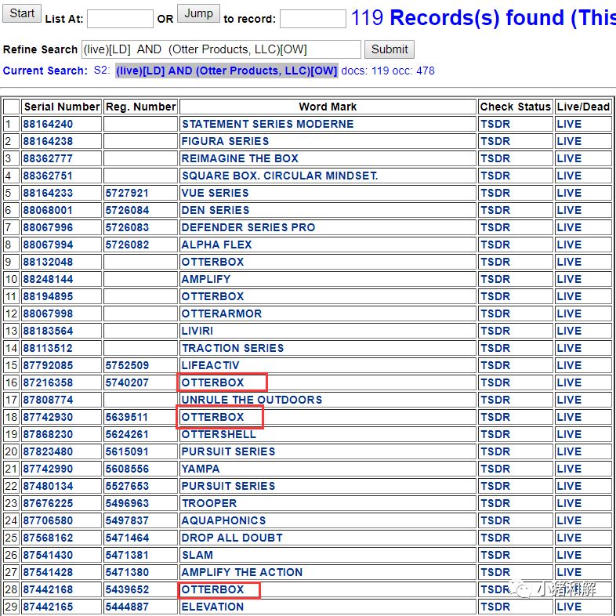Image resolution: width=616 pixels, height=616 pixels.
Task: Open serial number 87742930
Action: [x=48, y=417]
